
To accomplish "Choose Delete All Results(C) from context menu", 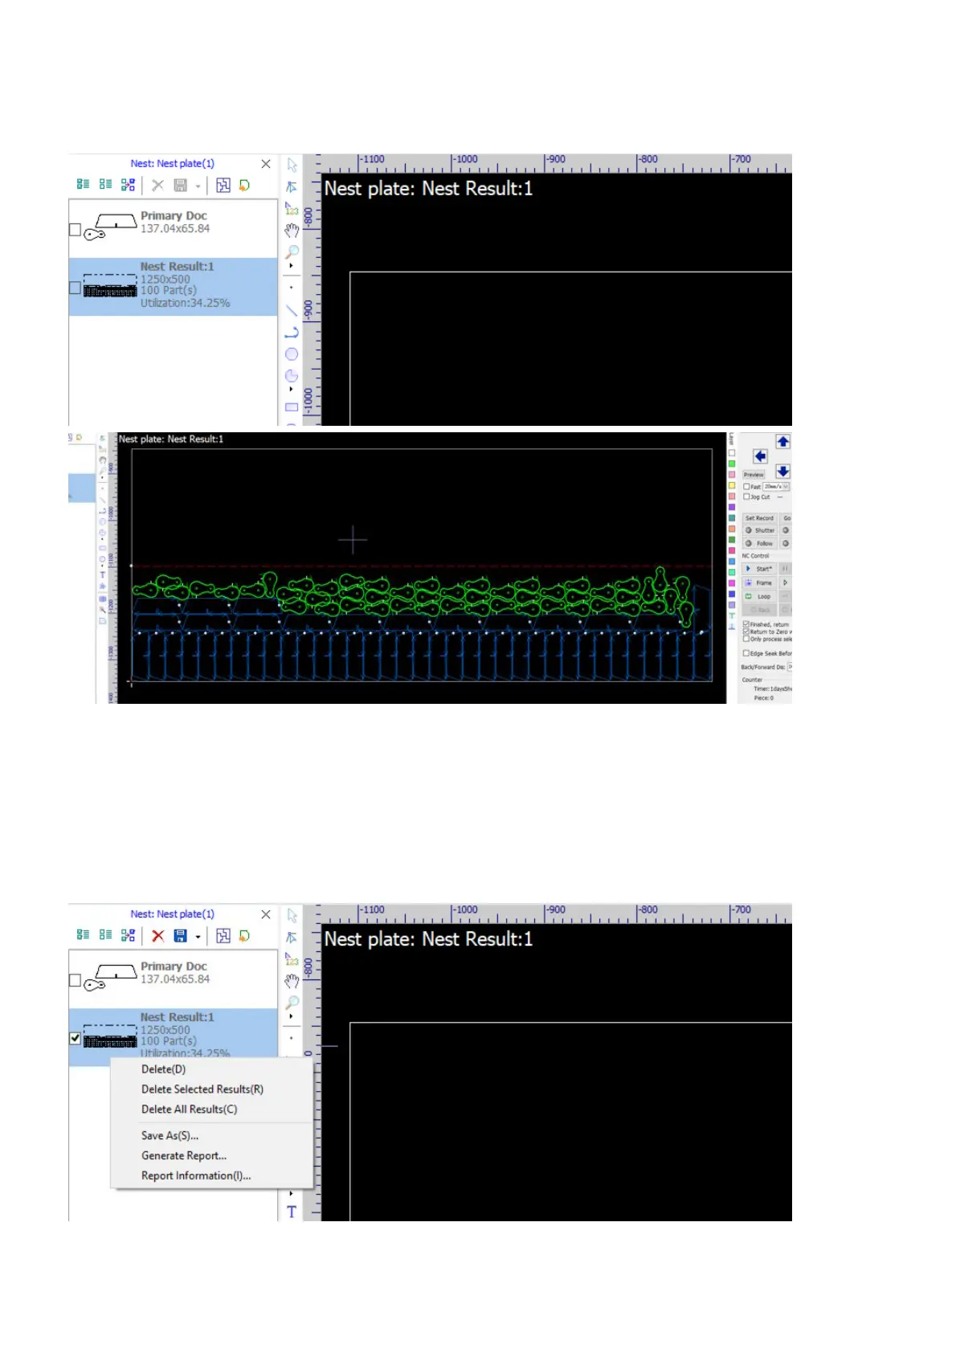I will 189,1110.
